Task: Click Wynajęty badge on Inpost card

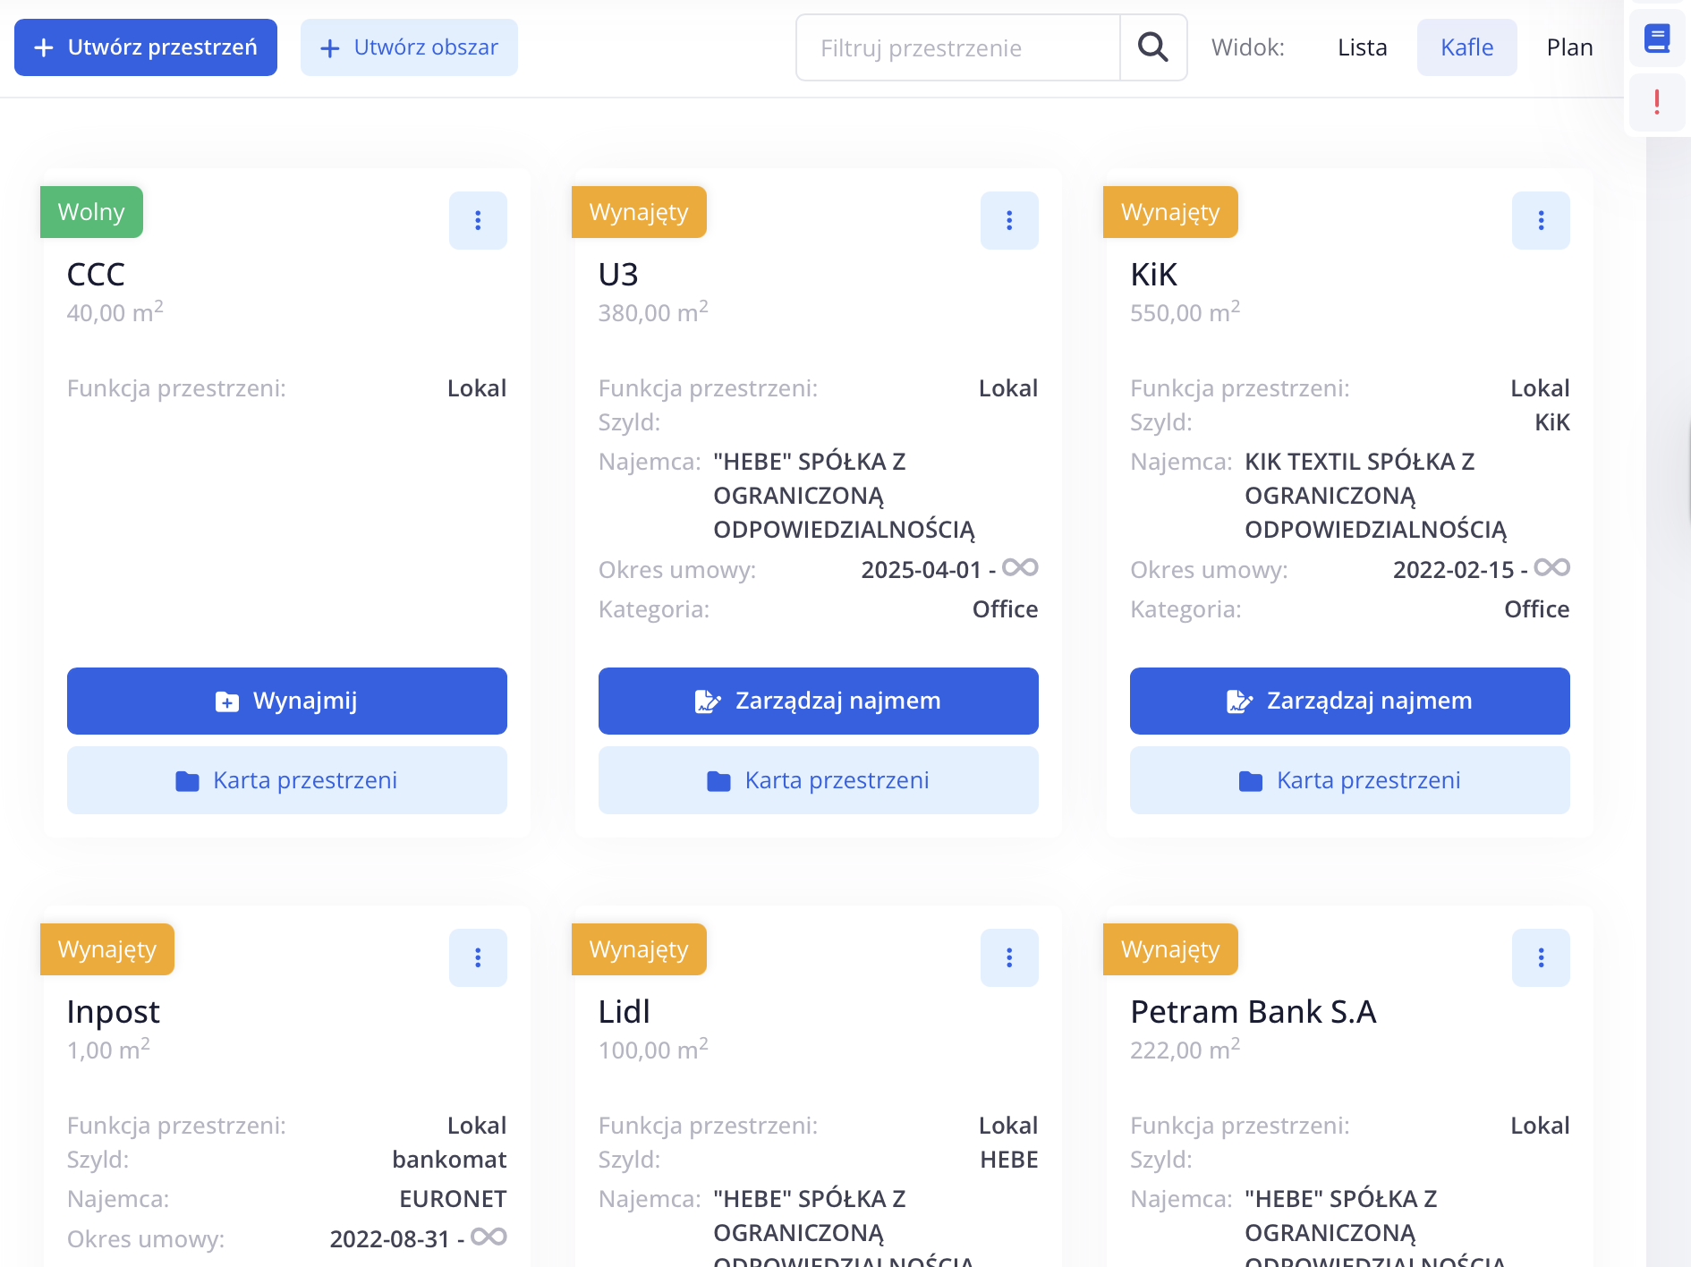Action: click(x=107, y=949)
